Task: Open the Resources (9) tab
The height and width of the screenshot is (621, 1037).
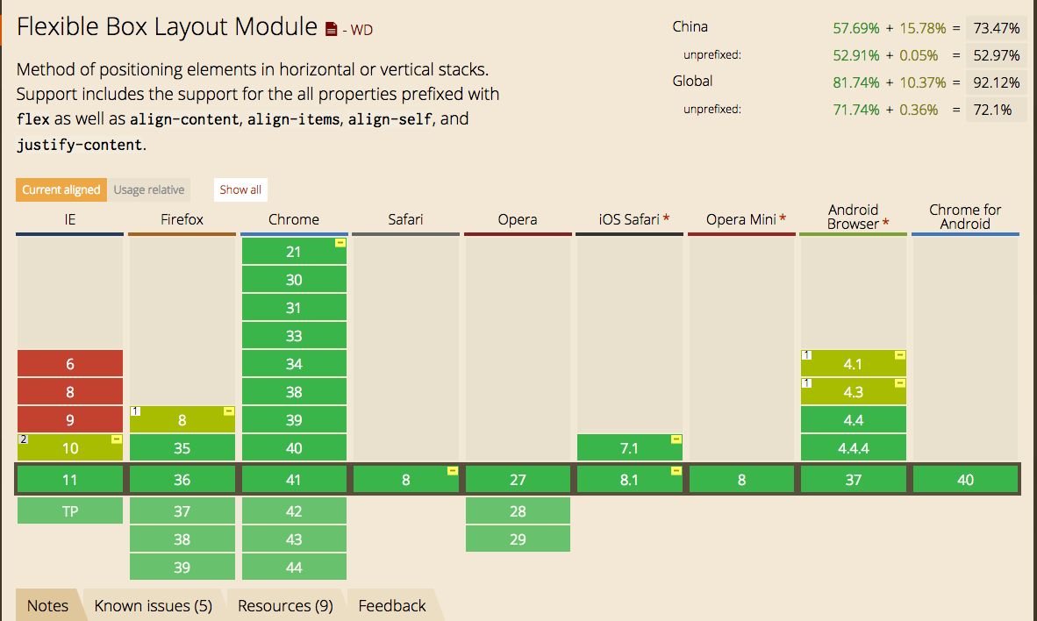Action: point(285,605)
